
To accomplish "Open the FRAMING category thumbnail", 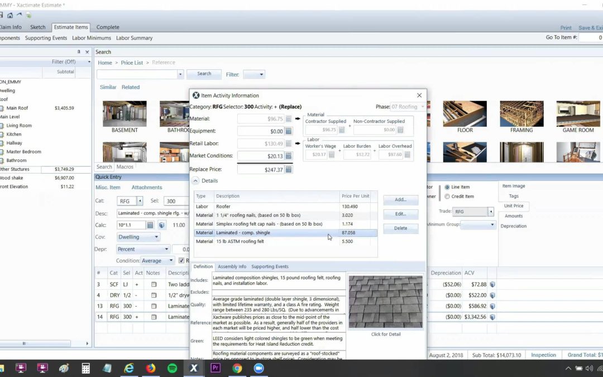I will pyautogui.click(x=521, y=114).
